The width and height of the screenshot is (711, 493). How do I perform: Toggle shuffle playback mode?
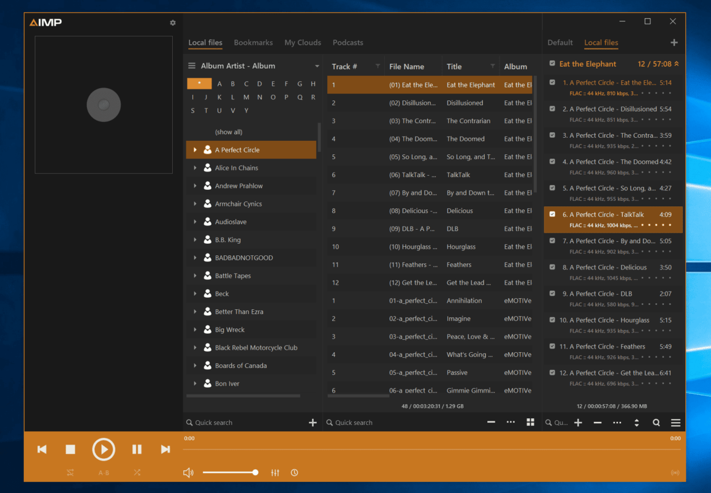click(137, 472)
